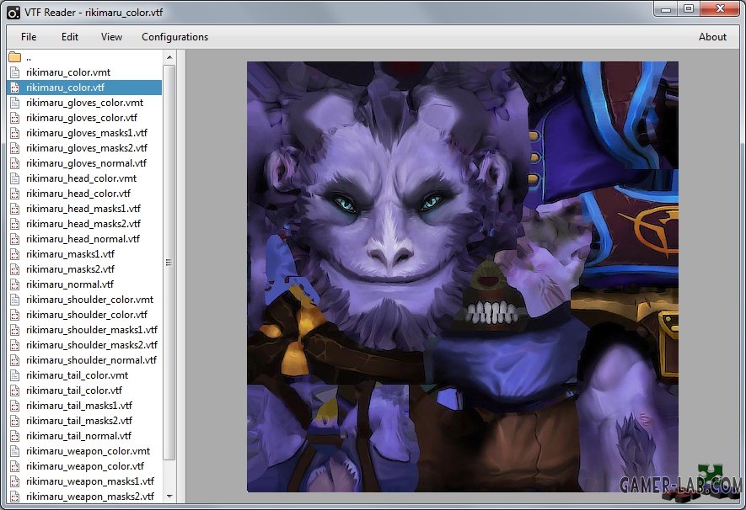
Task: Click the rikimaru_tail_masks1.vtf file icon
Action: (14, 406)
